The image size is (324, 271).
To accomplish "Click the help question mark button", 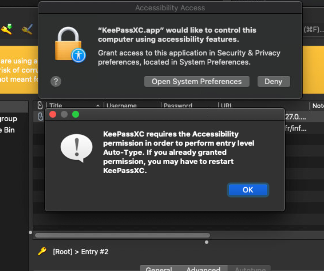I will coord(56,81).
